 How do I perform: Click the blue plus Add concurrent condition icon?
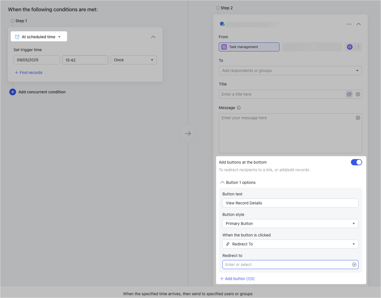[13, 92]
